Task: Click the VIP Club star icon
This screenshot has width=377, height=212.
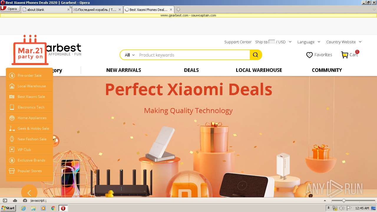Action: point(12,150)
